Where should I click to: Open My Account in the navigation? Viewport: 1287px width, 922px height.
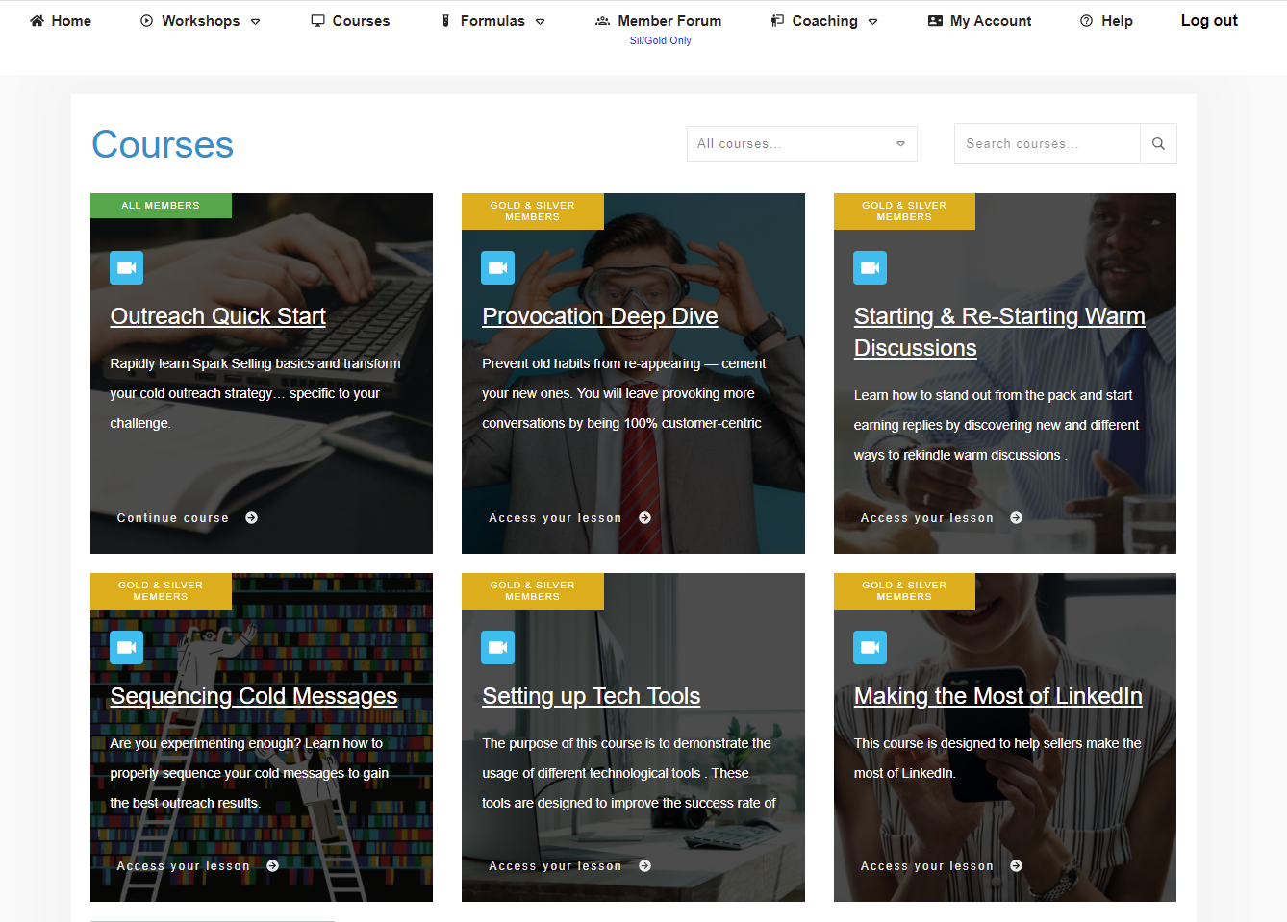tap(979, 21)
